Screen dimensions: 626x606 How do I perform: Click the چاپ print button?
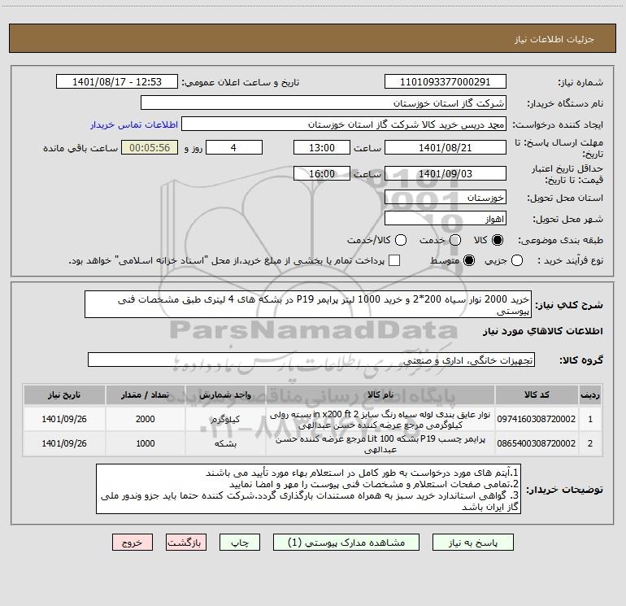240,543
